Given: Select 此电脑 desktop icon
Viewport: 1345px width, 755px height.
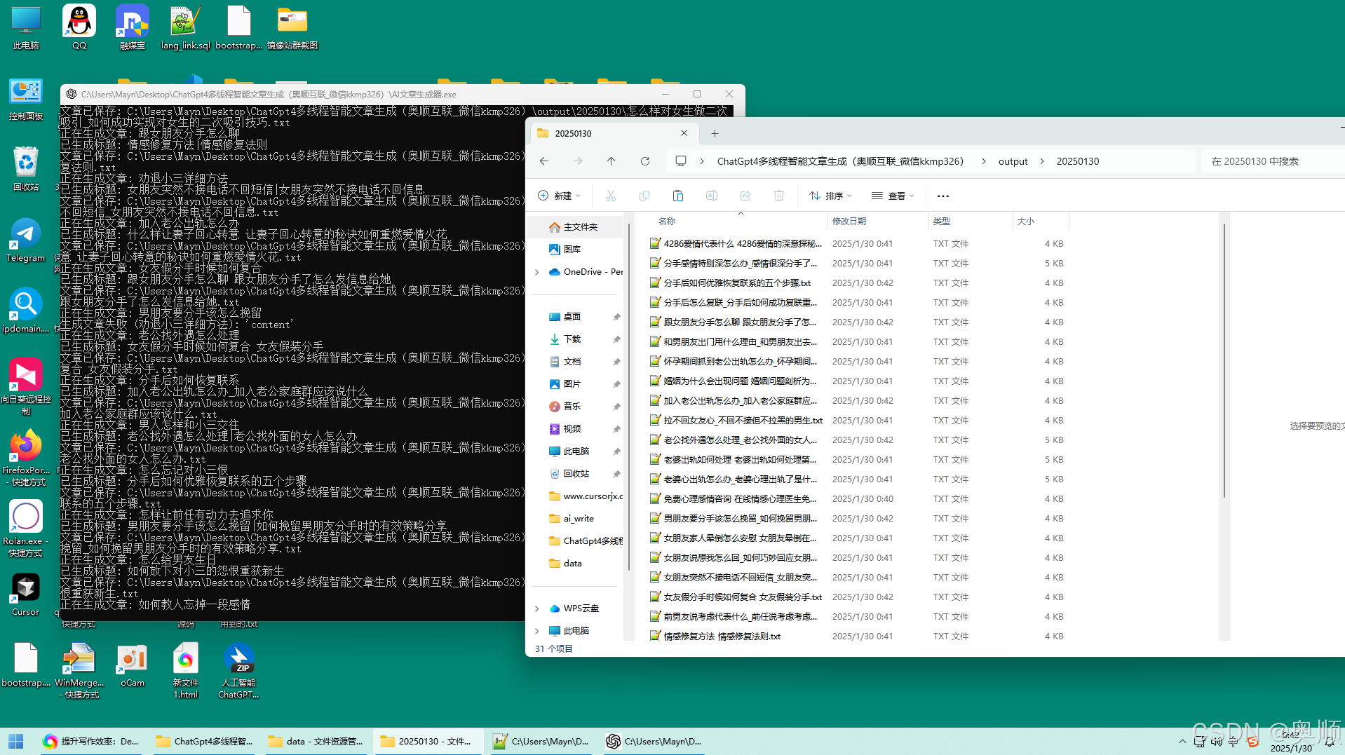Looking at the screenshot, I should tap(26, 27).
